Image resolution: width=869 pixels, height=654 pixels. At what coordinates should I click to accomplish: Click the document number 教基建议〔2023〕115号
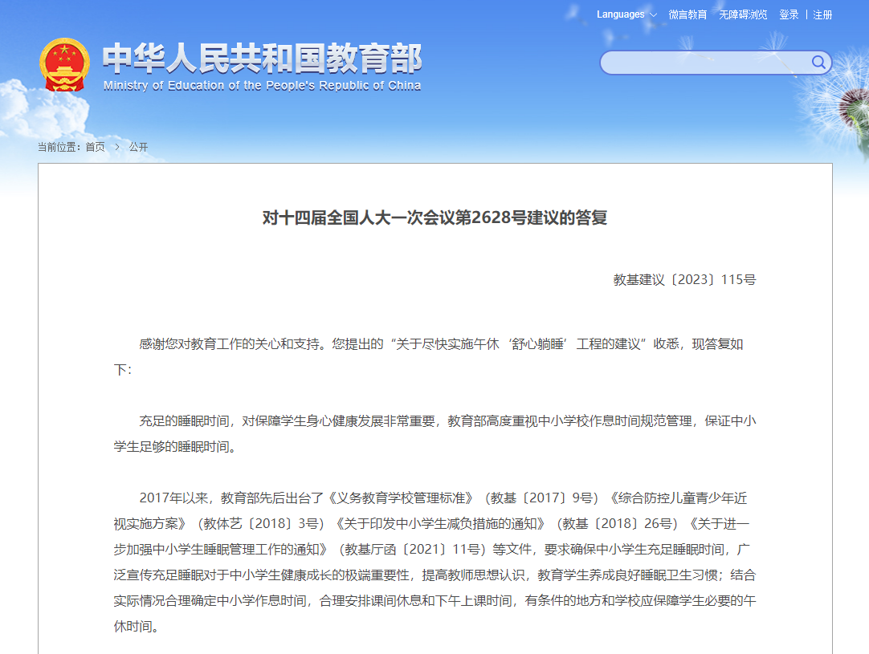tap(684, 279)
